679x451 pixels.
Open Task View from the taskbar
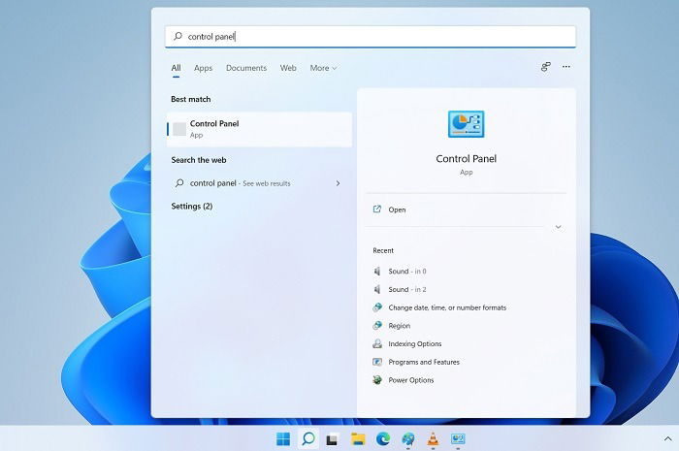click(x=332, y=439)
